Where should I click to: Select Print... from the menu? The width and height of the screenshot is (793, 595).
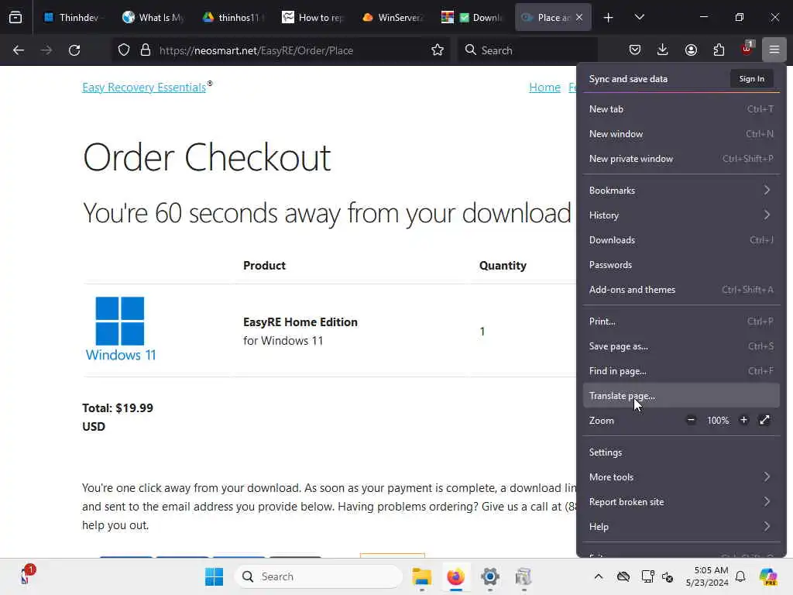click(681, 322)
